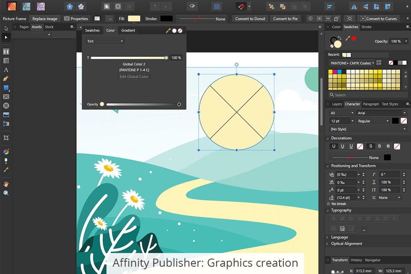The width and height of the screenshot is (411, 274).
Task: Select the Picture Frame Ellipse tool
Action: (6, 106)
